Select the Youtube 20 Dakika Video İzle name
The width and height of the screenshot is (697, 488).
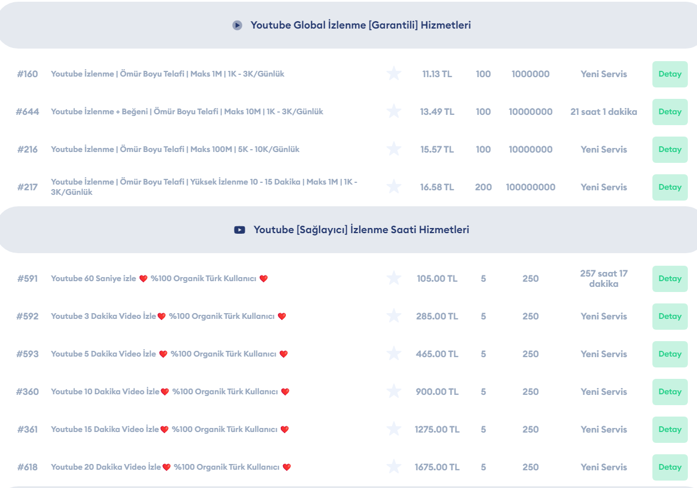click(x=171, y=467)
